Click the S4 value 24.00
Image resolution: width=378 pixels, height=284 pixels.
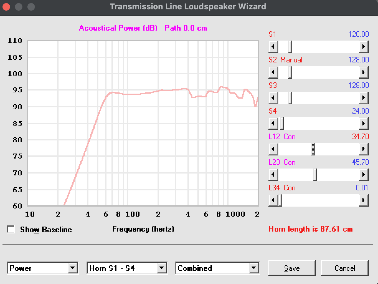click(360, 111)
